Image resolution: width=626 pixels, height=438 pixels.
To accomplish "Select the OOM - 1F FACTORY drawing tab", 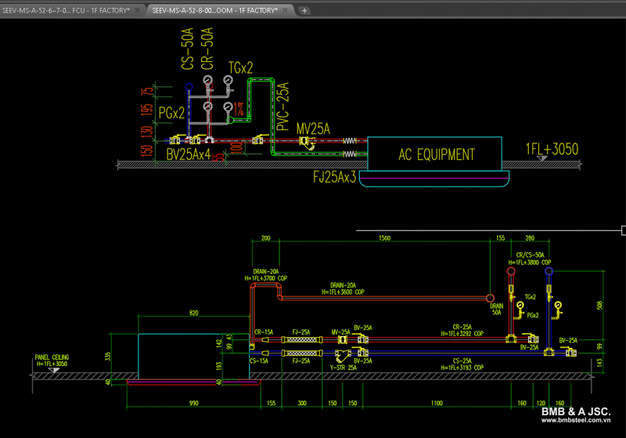I will [215, 10].
